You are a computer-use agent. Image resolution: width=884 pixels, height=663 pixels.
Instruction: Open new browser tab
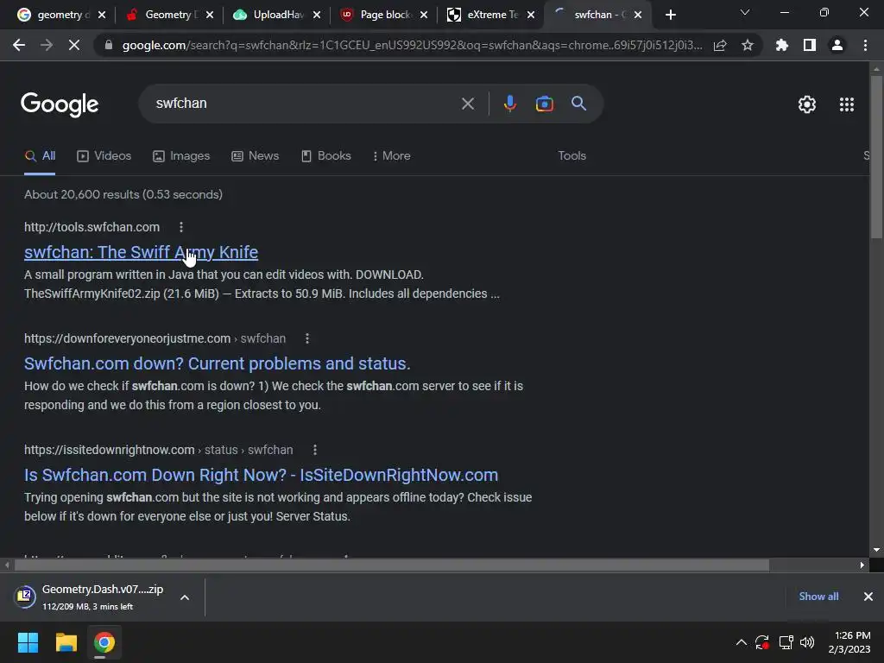[670, 15]
